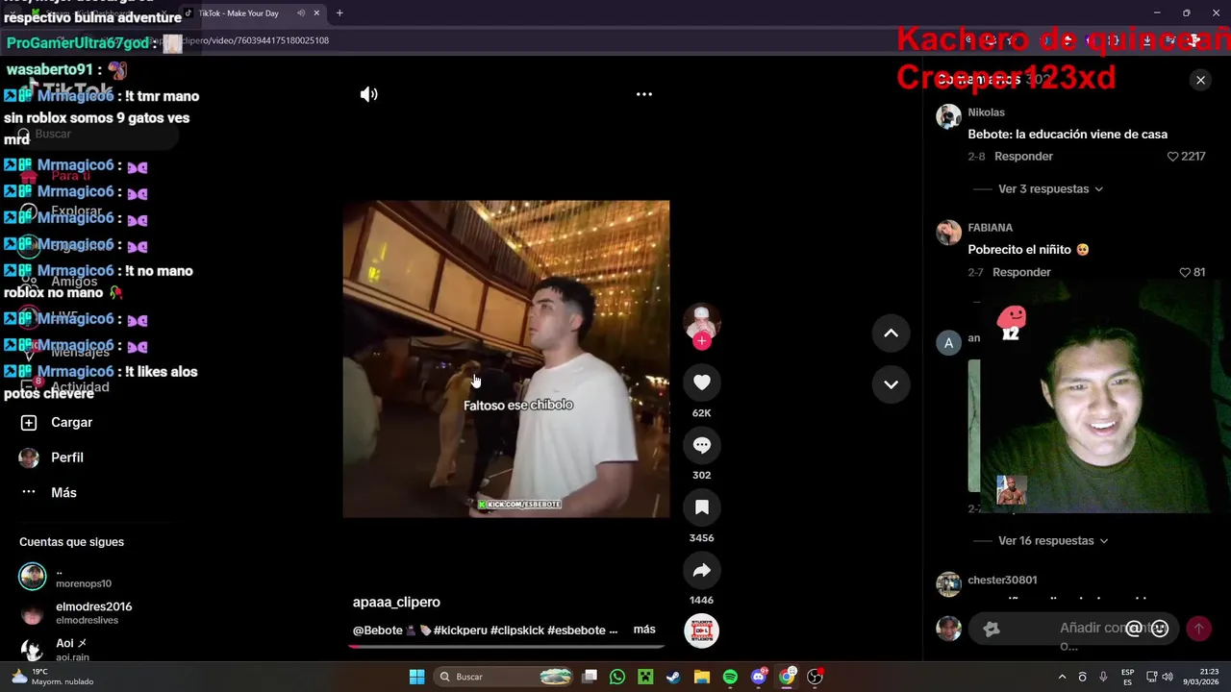Open OBS Studio from taskbar
The image size is (1231, 692).
click(x=816, y=677)
